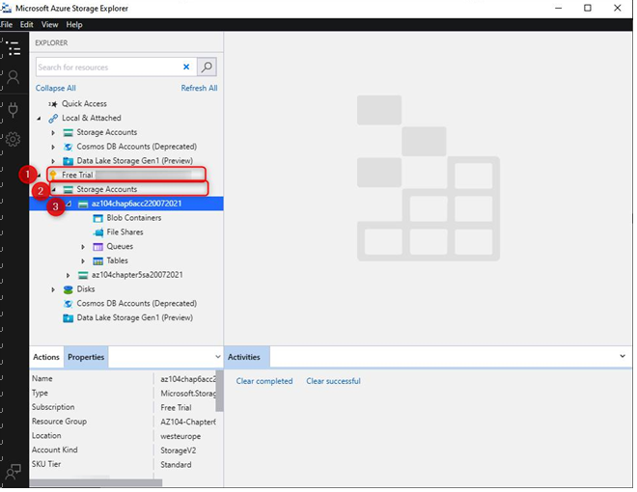Select the Activities tab
This screenshot has height=492, width=637.
point(244,357)
